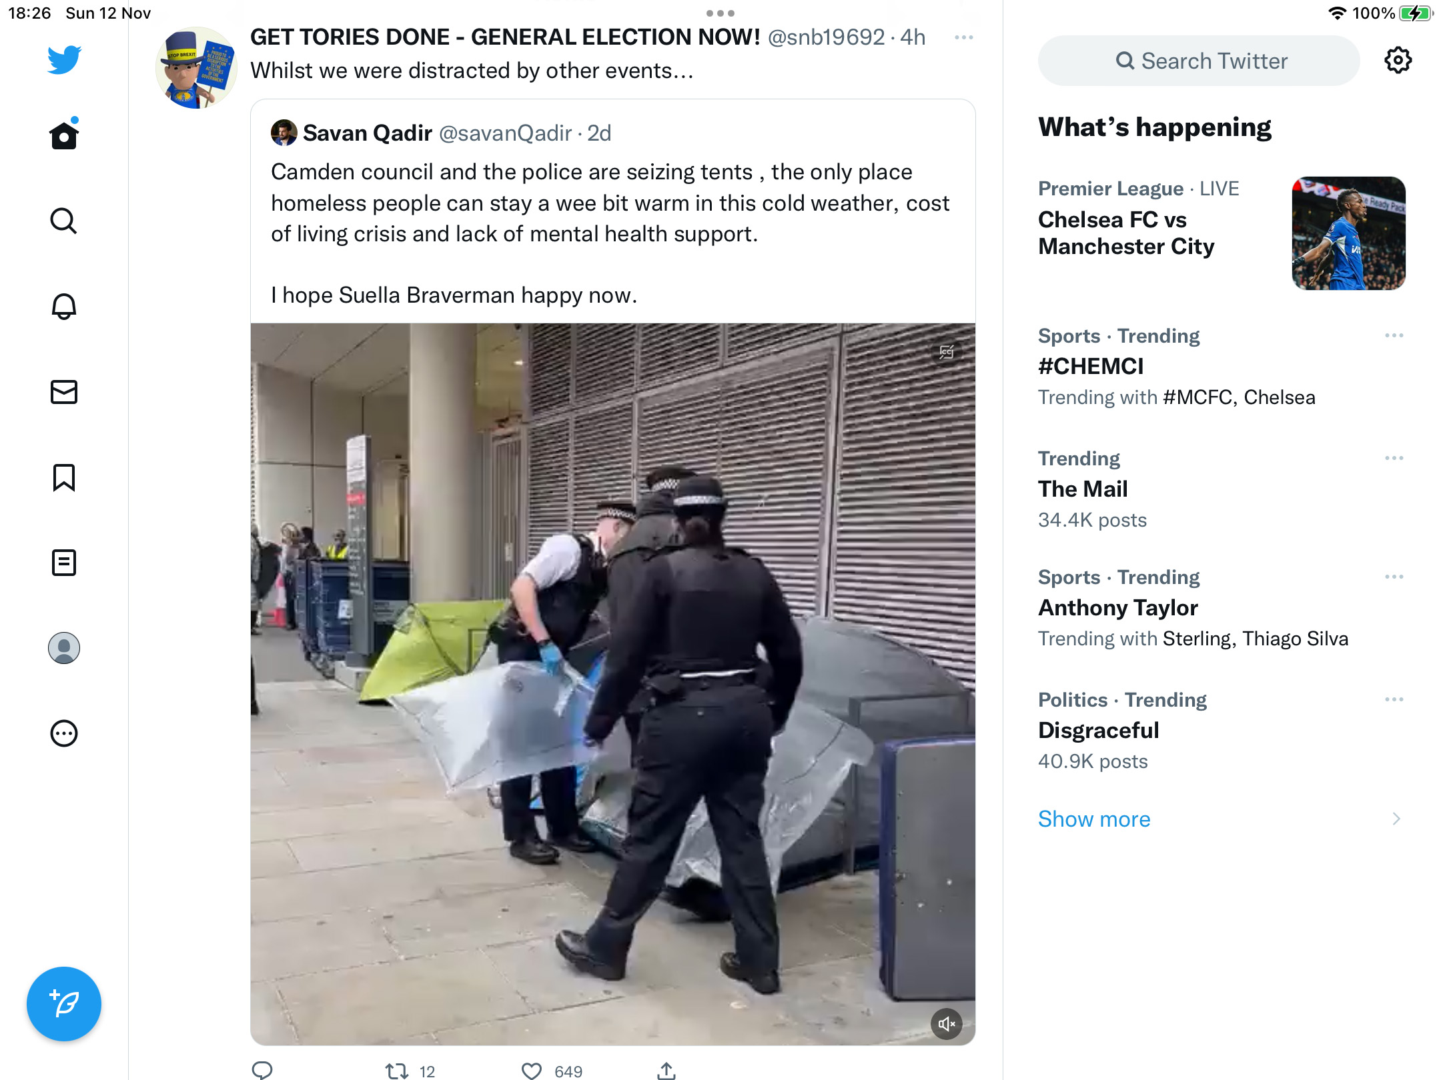
Task: Open the Home feed icon
Action: click(x=64, y=135)
